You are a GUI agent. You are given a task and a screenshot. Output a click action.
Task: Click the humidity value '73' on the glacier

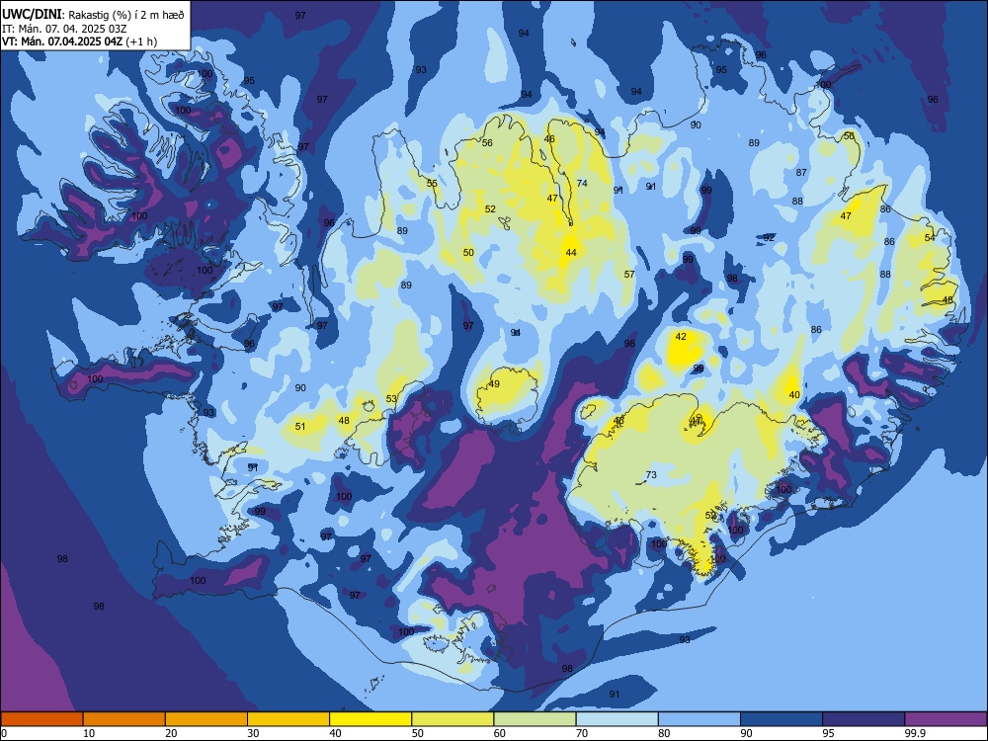651,474
